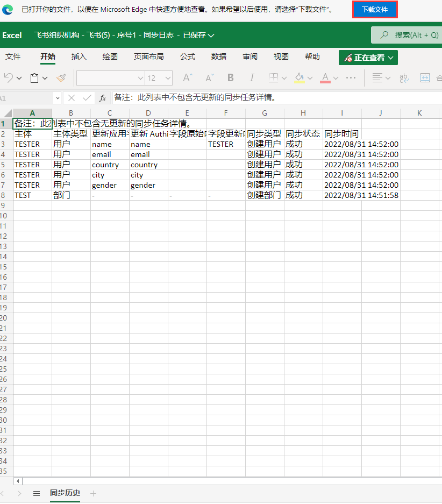Viewport: 442px width, 504px height.
Task: Click the Paste clipboard icon
Action: pyautogui.click(x=34, y=78)
